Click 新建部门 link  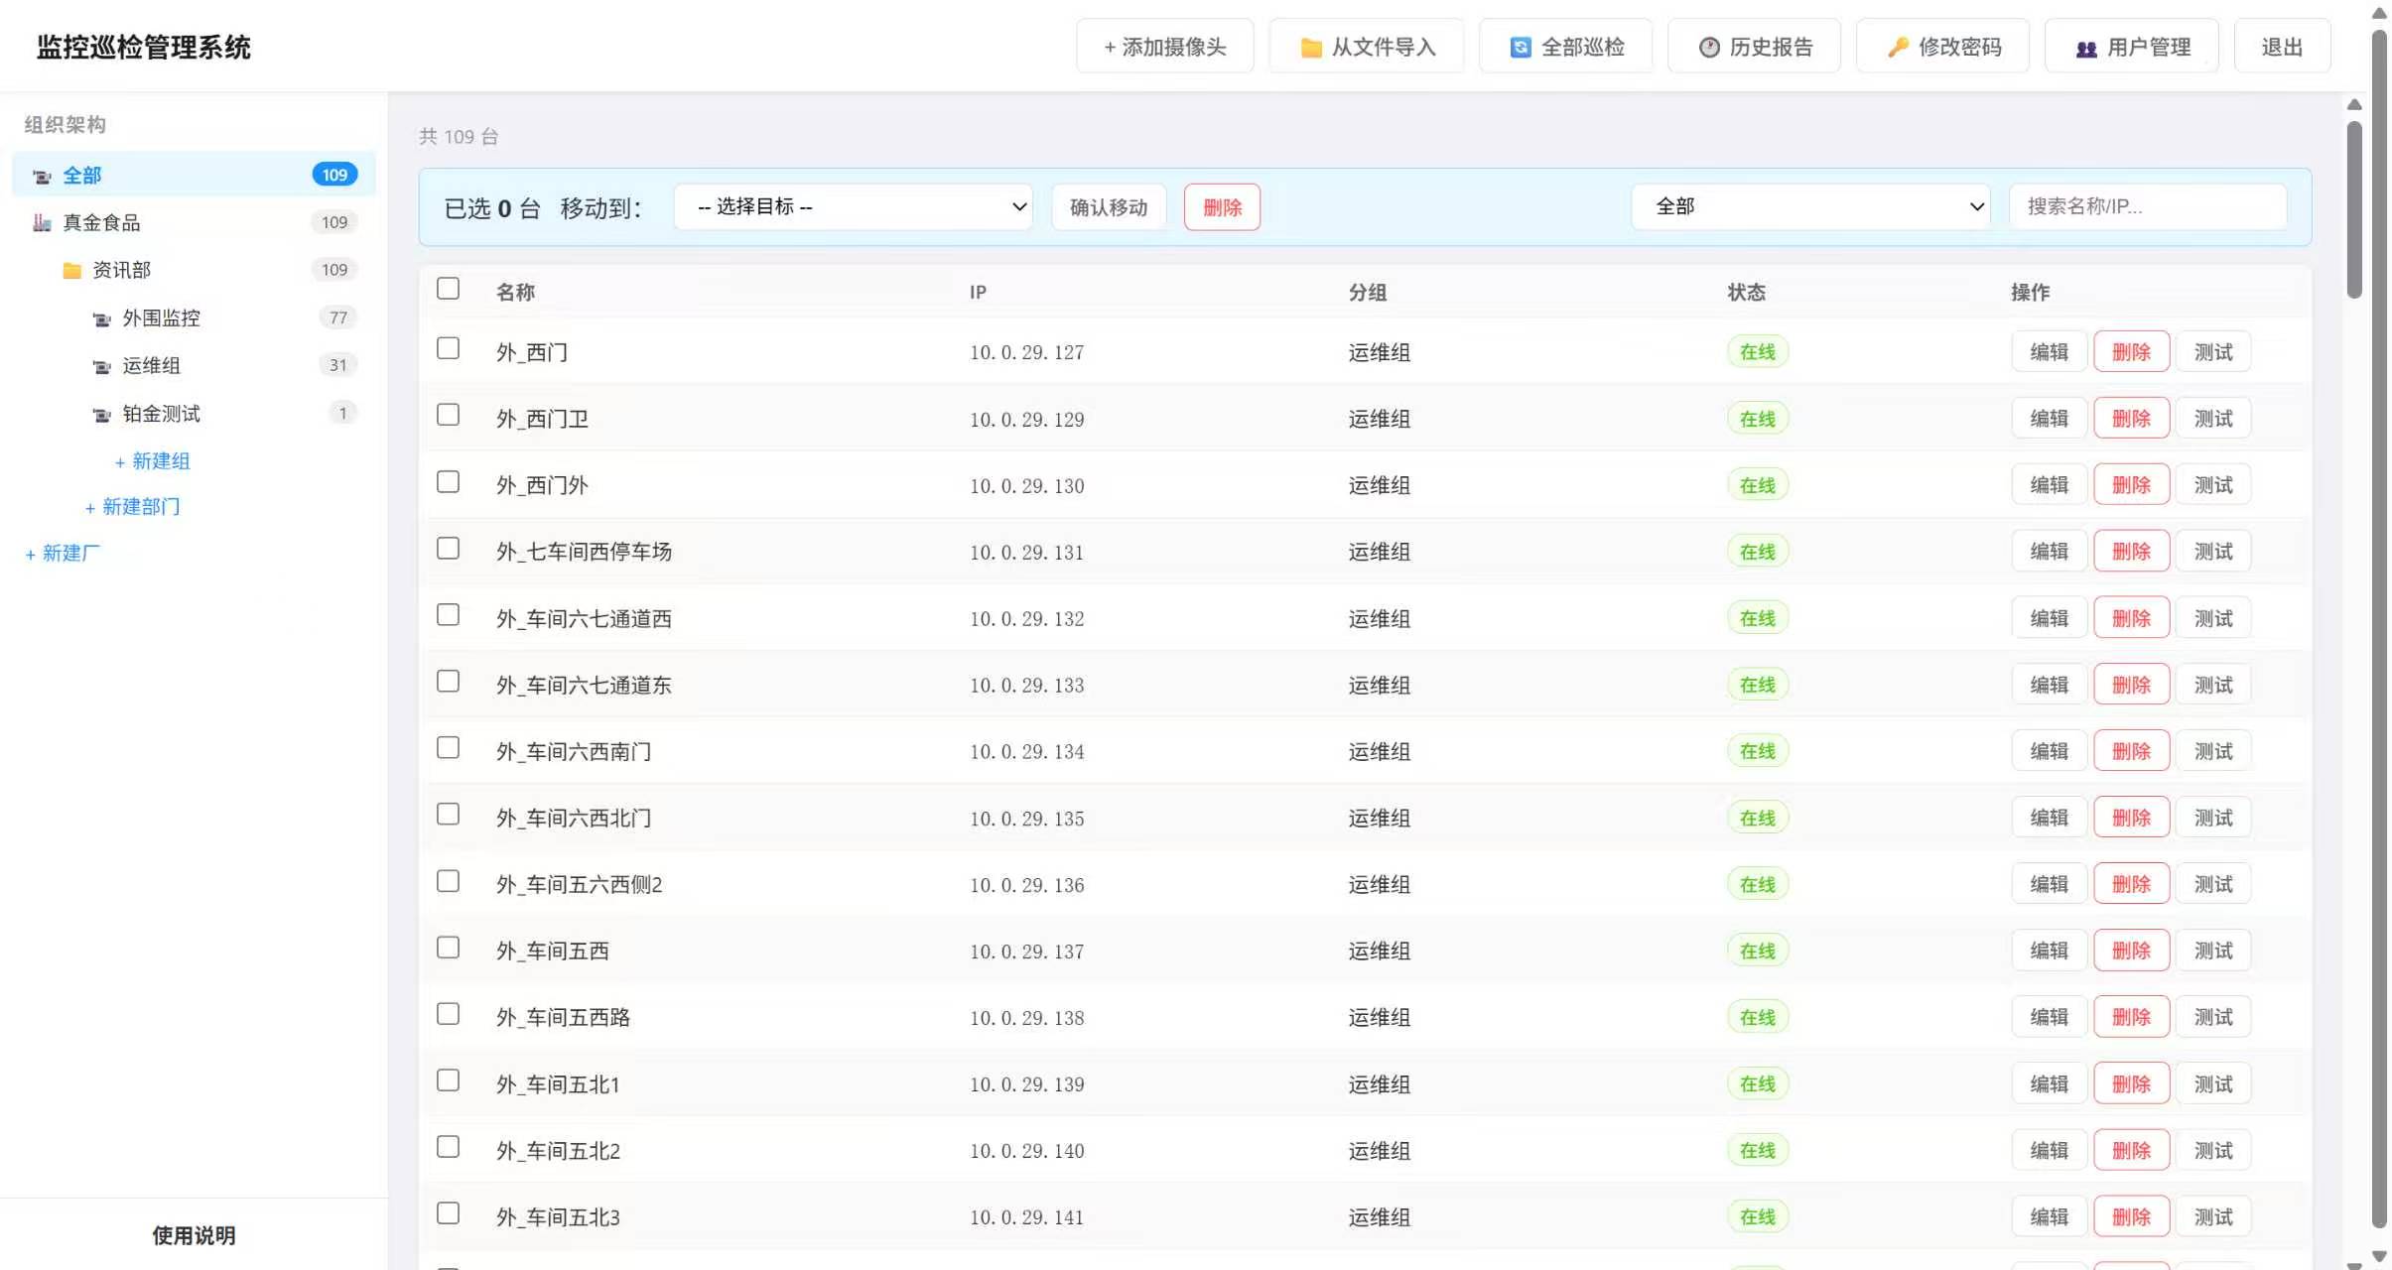[132, 507]
